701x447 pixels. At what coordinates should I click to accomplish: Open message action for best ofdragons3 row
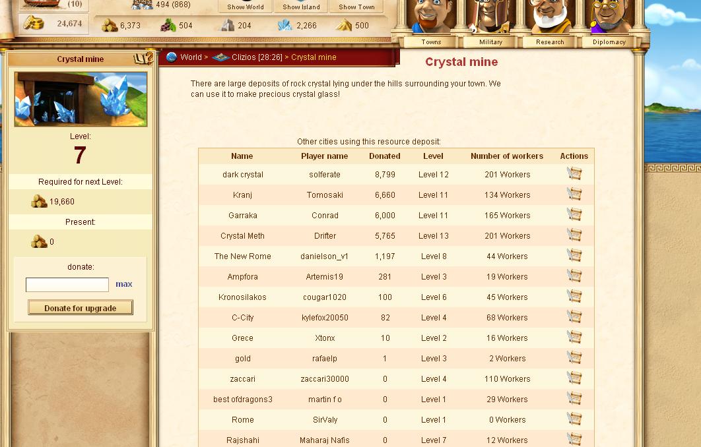[x=574, y=398]
